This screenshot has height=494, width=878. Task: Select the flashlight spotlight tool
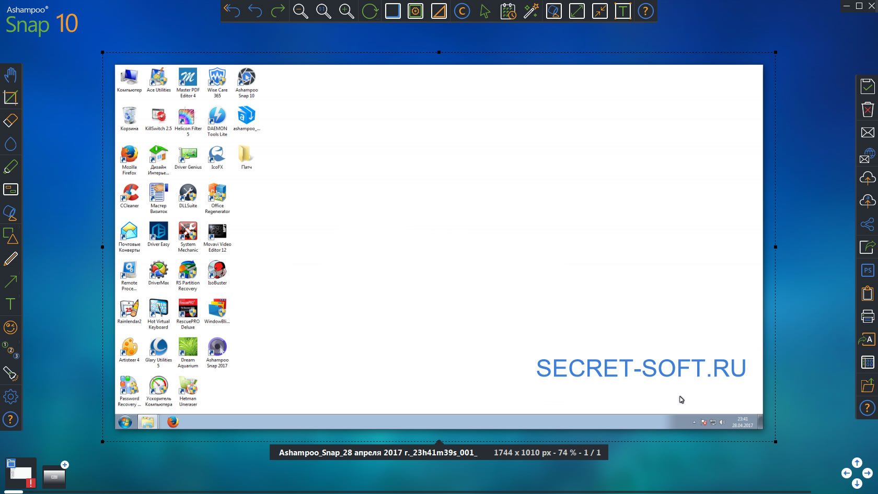pos(10,373)
